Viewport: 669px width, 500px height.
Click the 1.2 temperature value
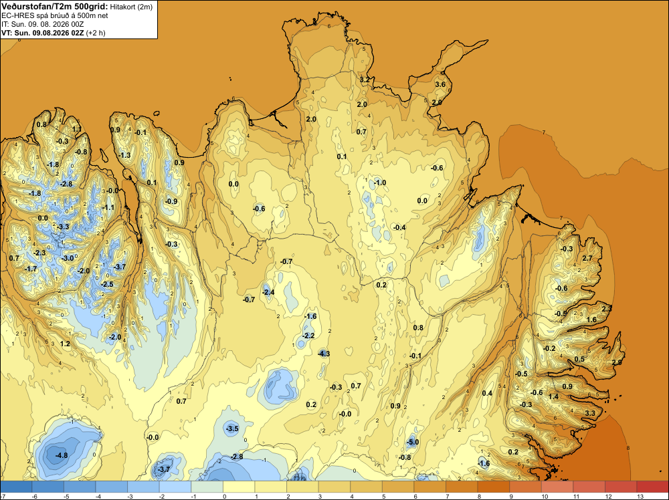pyautogui.click(x=65, y=344)
